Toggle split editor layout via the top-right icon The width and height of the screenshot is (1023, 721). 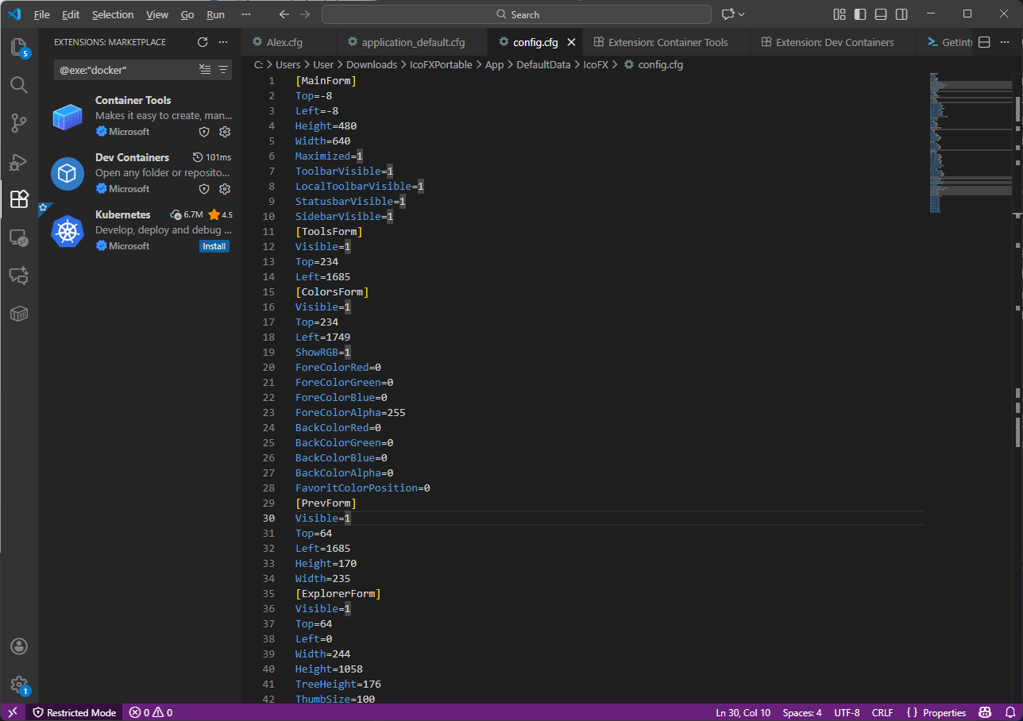[983, 41]
